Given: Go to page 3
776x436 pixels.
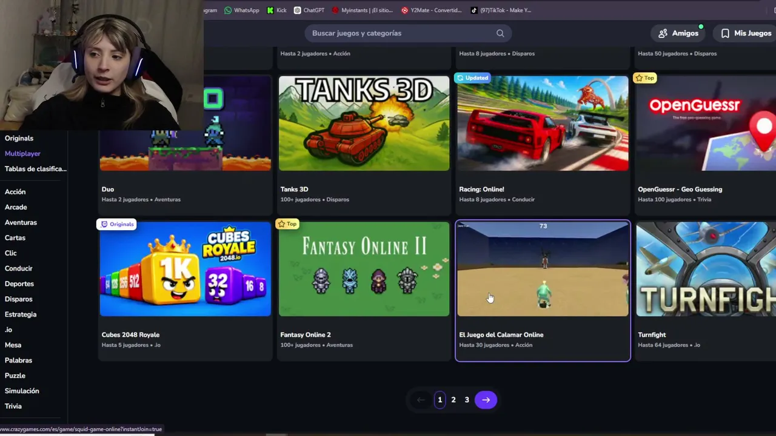Looking at the screenshot, I should [x=467, y=400].
